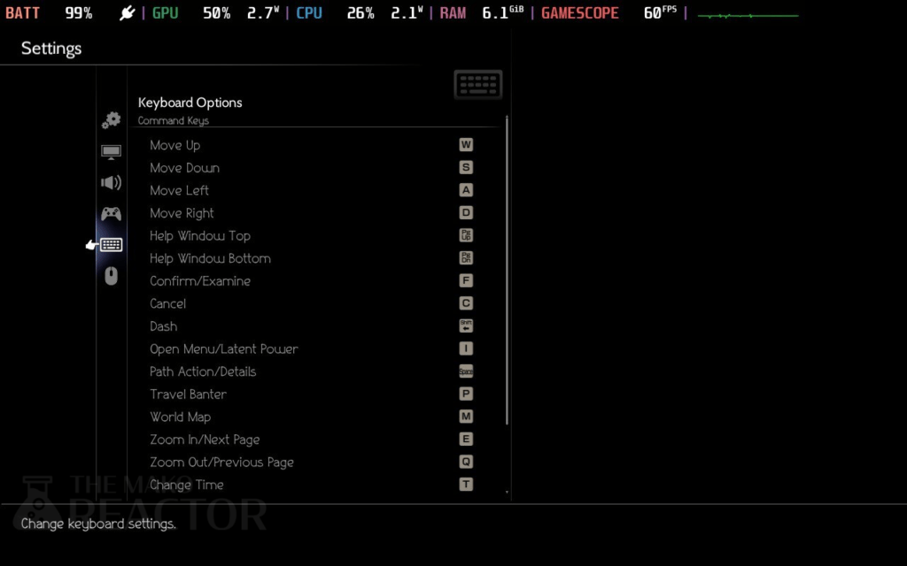Click the scroll down arrow below the list
This screenshot has width=907, height=566.
point(507,492)
